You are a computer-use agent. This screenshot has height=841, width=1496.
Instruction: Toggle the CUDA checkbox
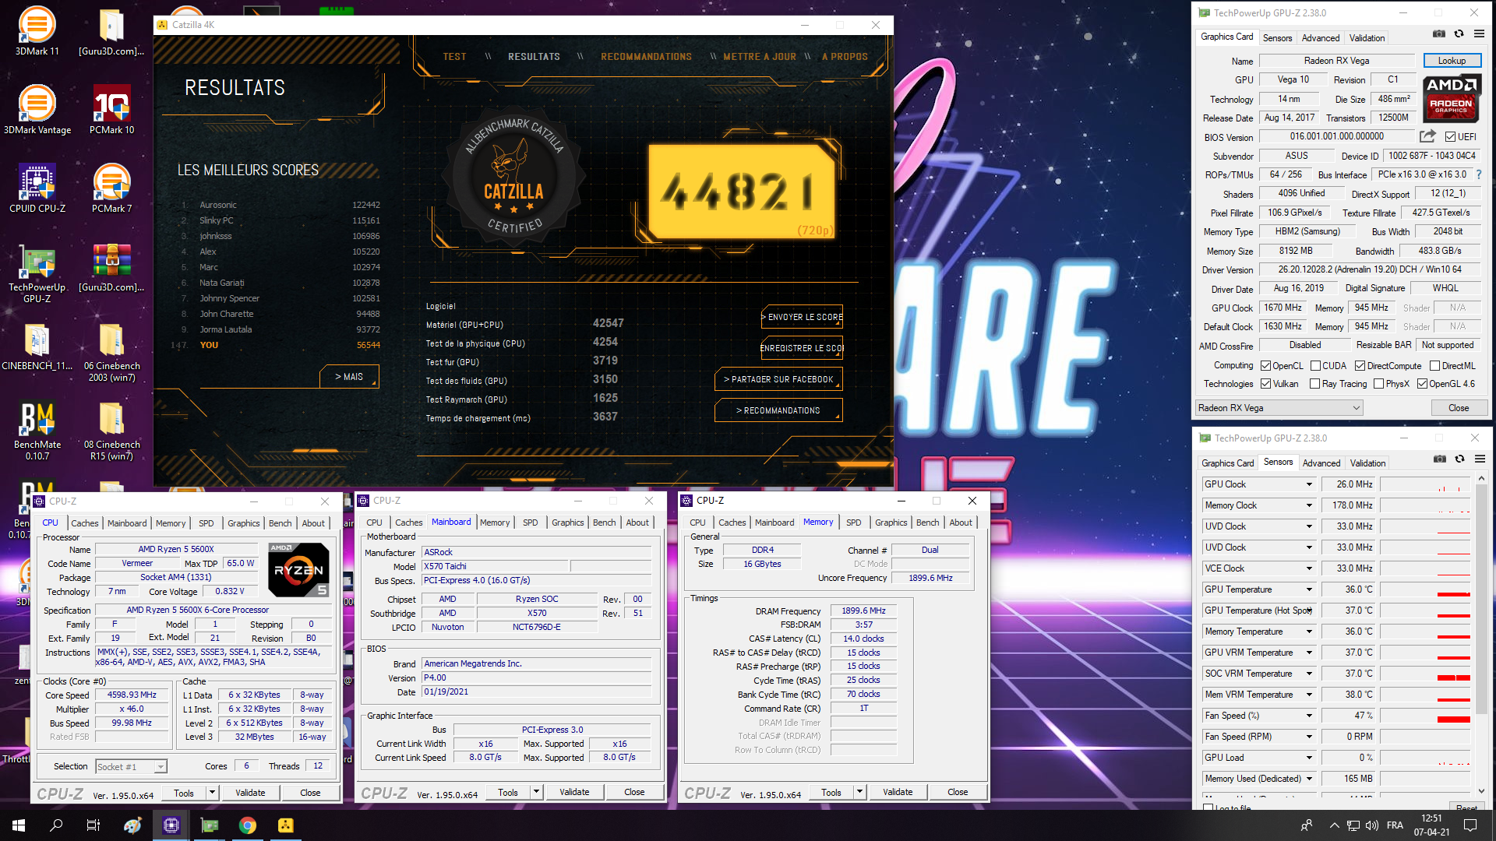pyautogui.click(x=1315, y=366)
